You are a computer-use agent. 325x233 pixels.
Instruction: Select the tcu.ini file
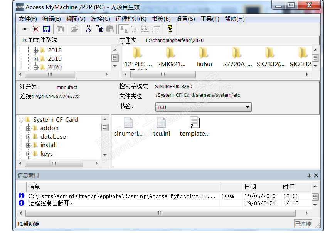click(162, 127)
